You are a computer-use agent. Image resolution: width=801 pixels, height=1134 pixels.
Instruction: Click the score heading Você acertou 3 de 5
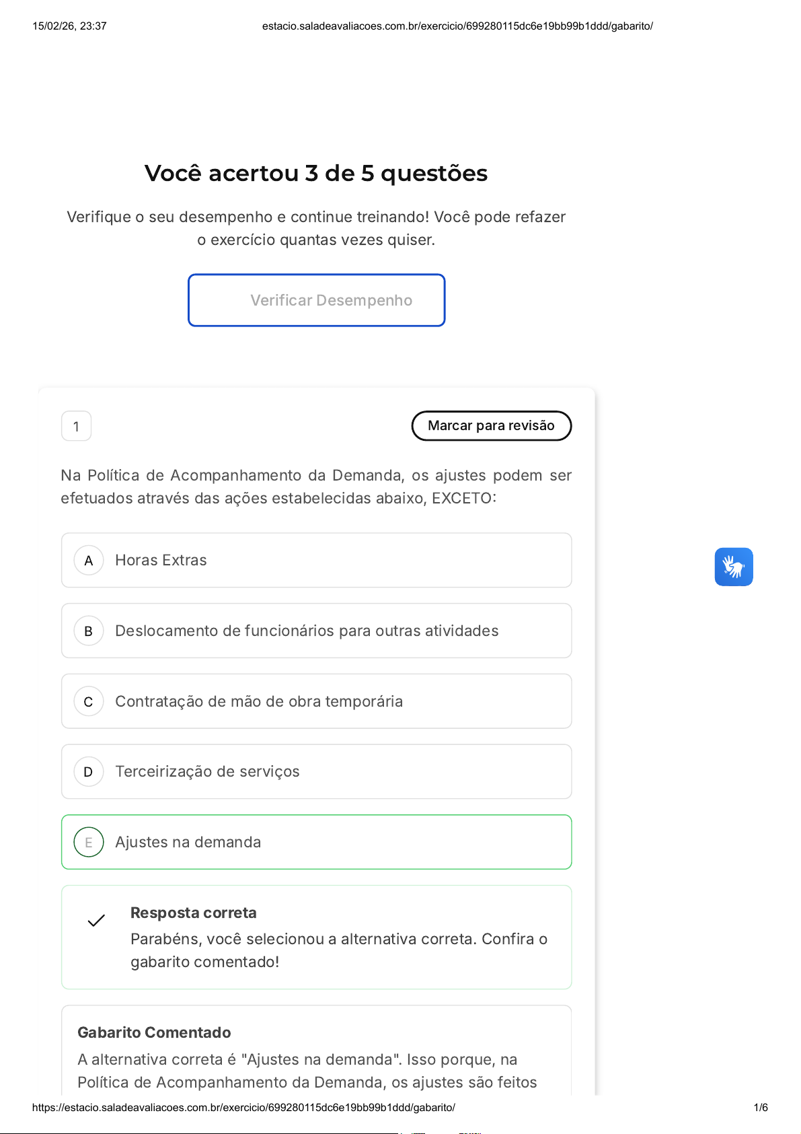point(316,174)
